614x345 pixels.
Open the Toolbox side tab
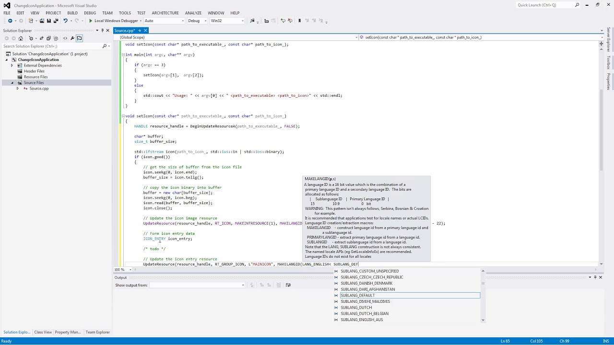[609, 63]
